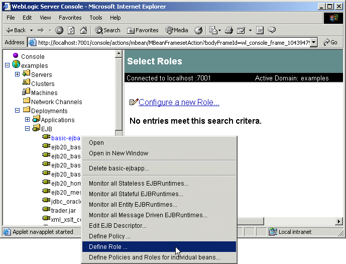Select the Console node in tree
This screenshot has width=346, height=264.
[x=33, y=56]
